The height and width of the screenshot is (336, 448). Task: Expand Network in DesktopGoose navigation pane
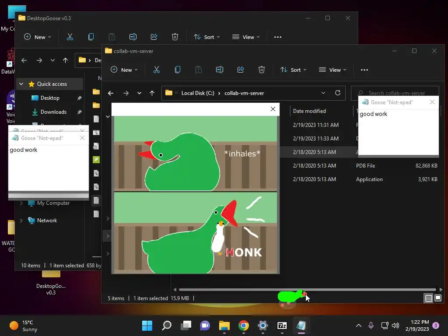21,220
